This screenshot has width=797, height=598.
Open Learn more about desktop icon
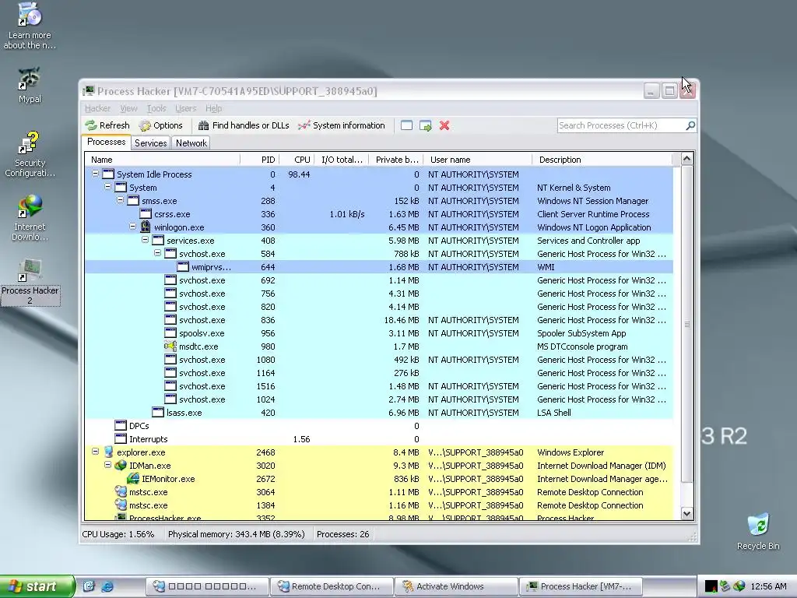[30, 26]
